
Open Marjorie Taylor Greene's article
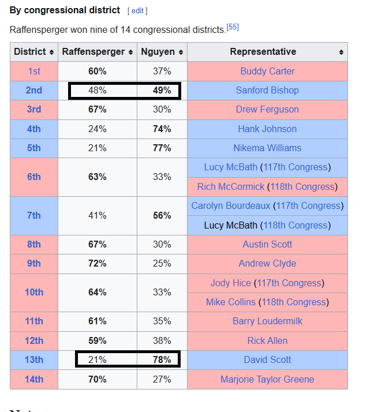[267, 380]
